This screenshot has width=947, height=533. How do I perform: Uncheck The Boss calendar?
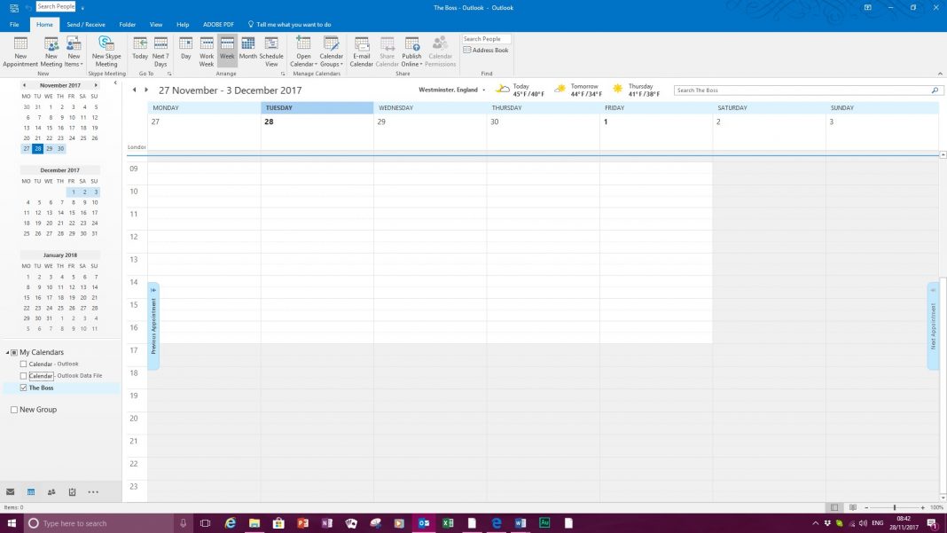coord(23,388)
